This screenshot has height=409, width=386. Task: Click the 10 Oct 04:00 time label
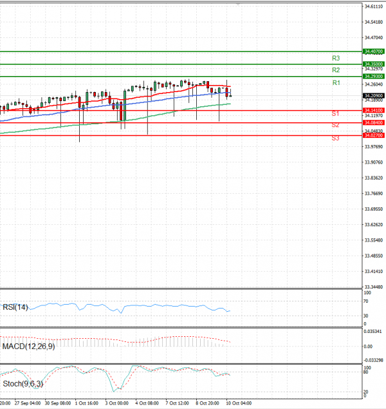(x=239, y=403)
